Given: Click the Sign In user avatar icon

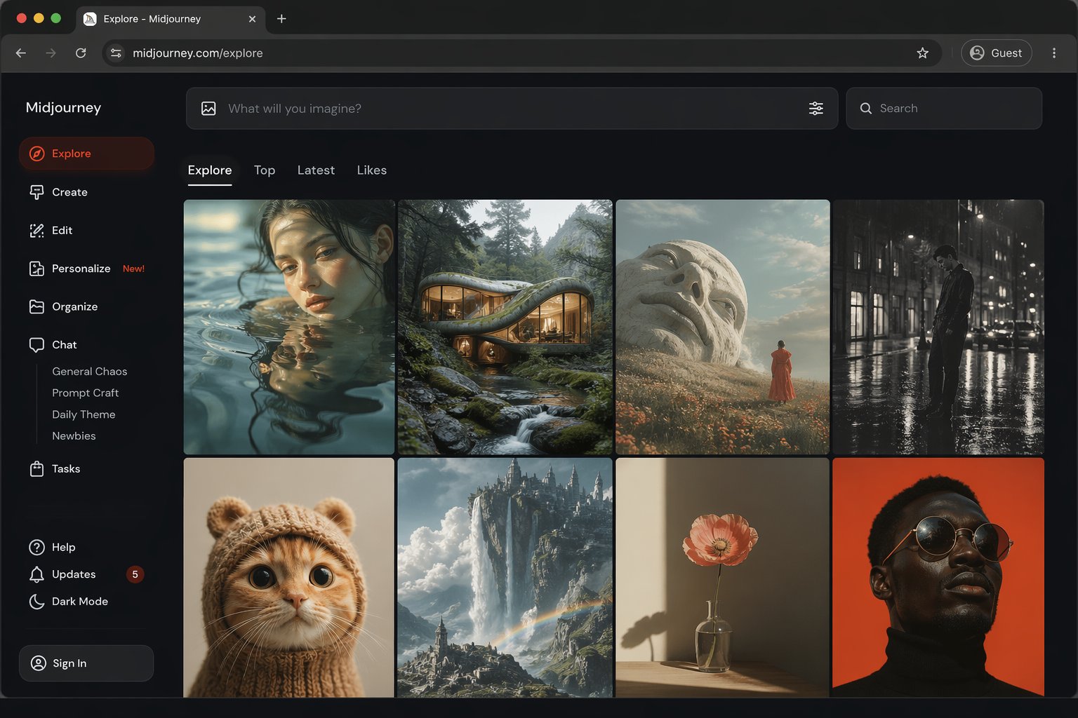Looking at the screenshot, I should (39, 663).
